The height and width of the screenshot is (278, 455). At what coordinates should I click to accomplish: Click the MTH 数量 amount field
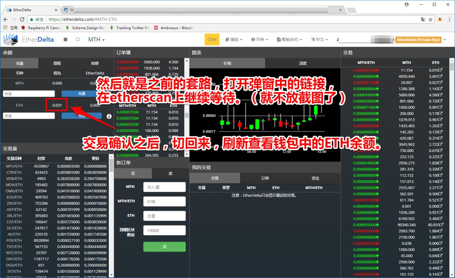coord(29,94)
